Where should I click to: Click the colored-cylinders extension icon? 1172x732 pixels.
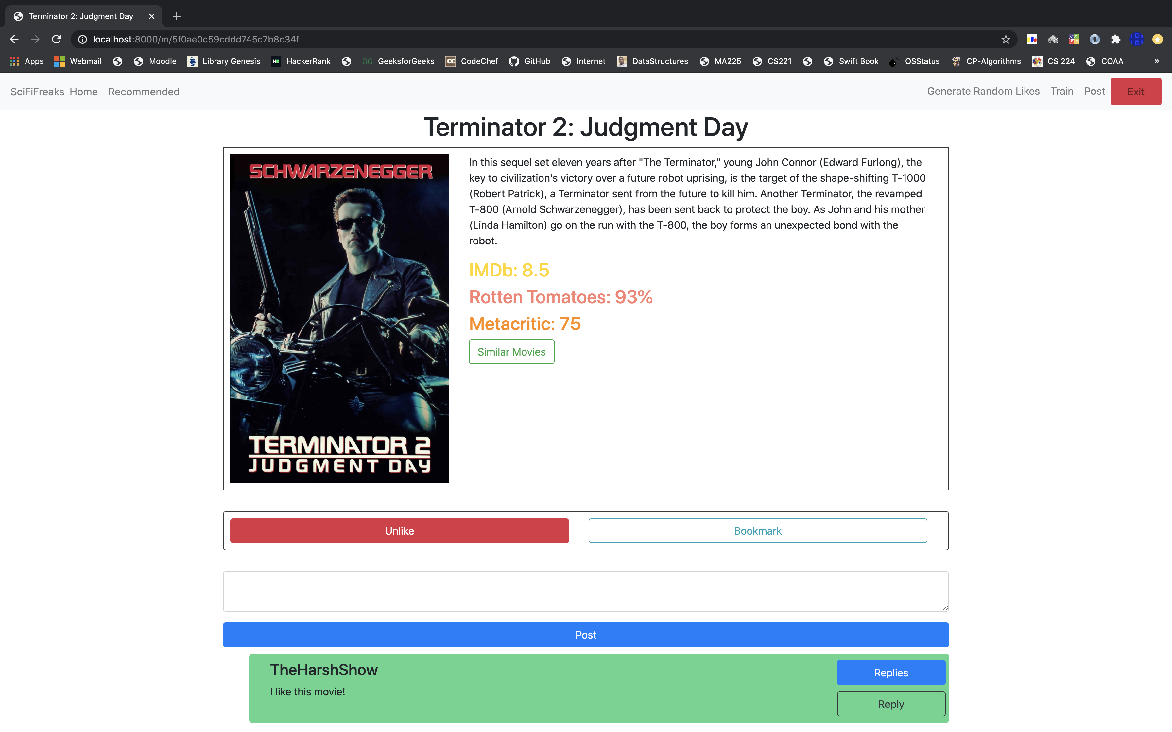1032,39
